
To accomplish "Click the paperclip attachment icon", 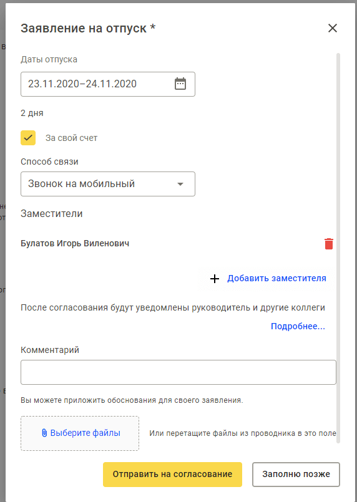I will (44, 433).
